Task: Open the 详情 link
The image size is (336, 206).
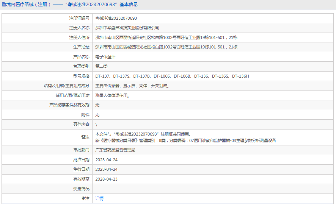Action: click(99, 198)
